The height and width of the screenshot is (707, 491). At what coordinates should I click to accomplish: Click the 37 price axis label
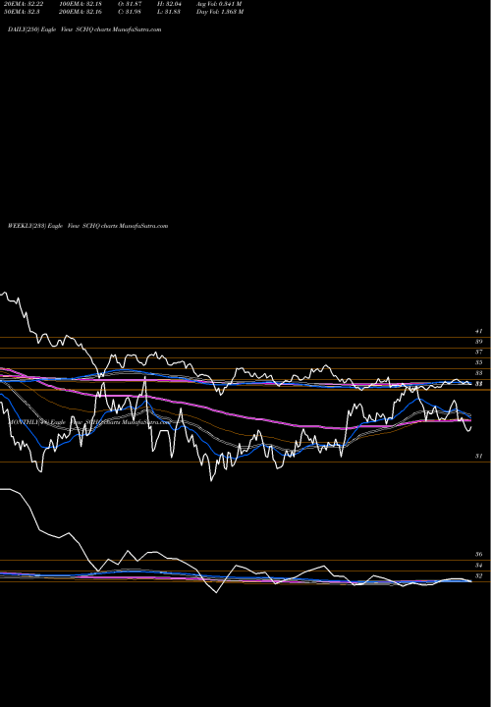pyautogui.click(x=479, y=352)
